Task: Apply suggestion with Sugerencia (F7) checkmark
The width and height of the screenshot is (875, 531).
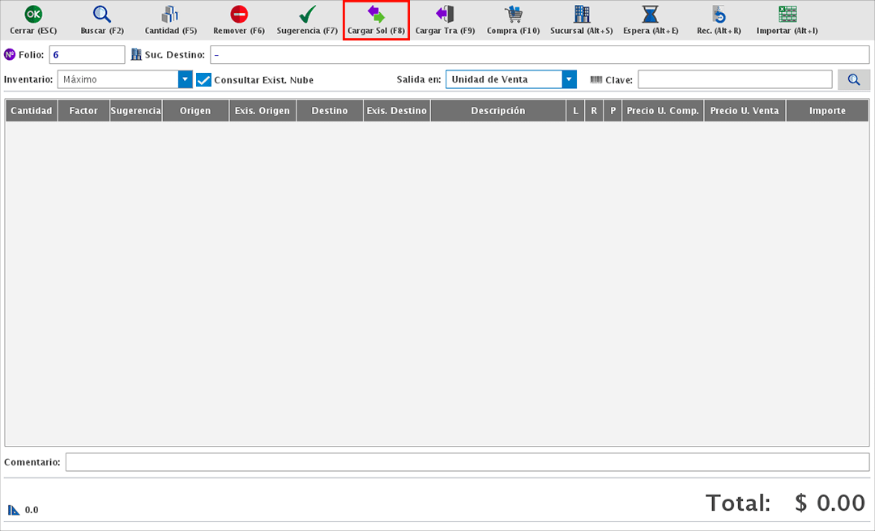Action: coord(307,15)
